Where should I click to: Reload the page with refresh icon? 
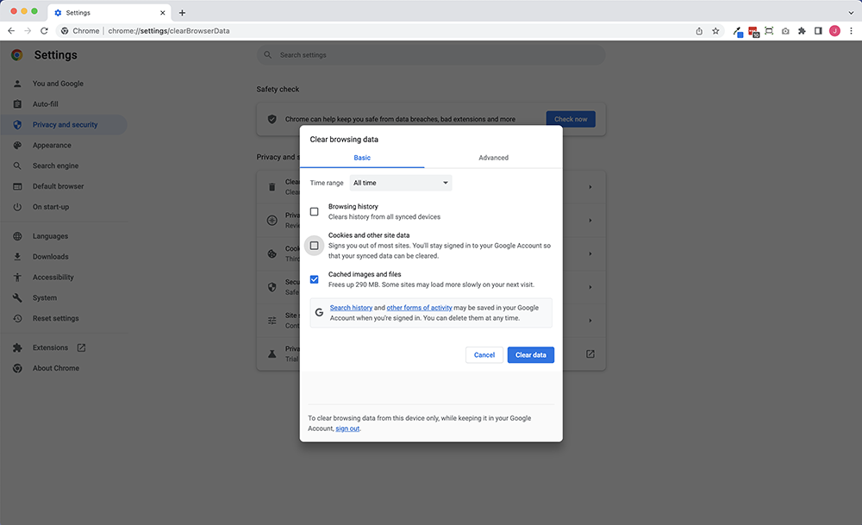point(44,31)
